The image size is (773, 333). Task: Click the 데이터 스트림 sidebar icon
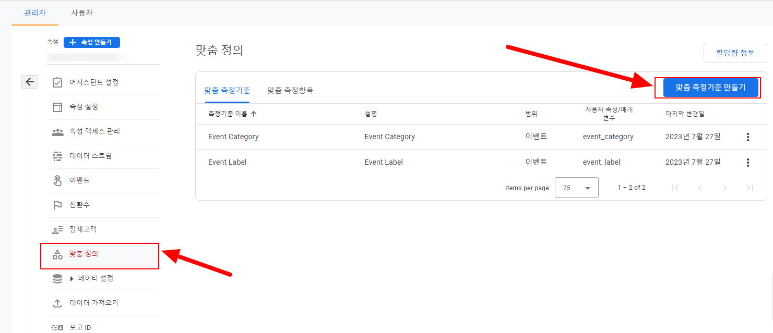point(57,156)
